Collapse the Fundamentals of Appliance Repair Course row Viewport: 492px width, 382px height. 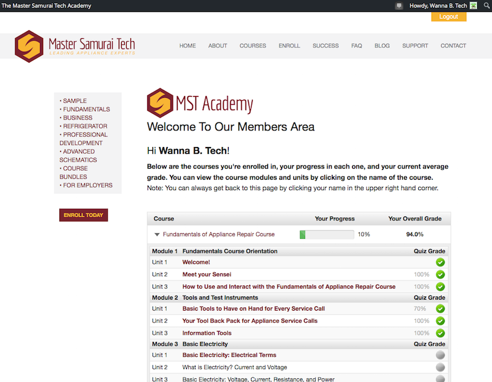click(x=157, y=234)
